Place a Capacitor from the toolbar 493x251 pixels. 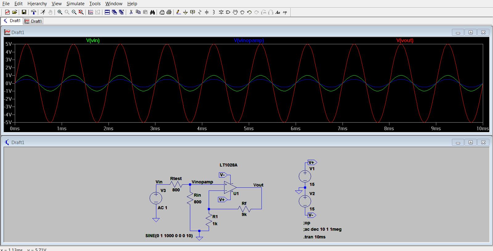coord(207,12)
